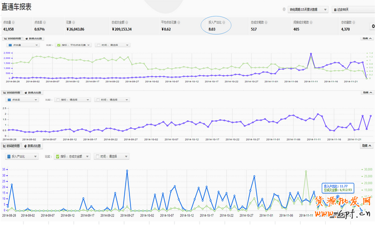The width and height of the screenshot is (376, 225).
Task: Click line-chart icon on third chart's 时间趋势图 tab
Action: tap(6, 146)
